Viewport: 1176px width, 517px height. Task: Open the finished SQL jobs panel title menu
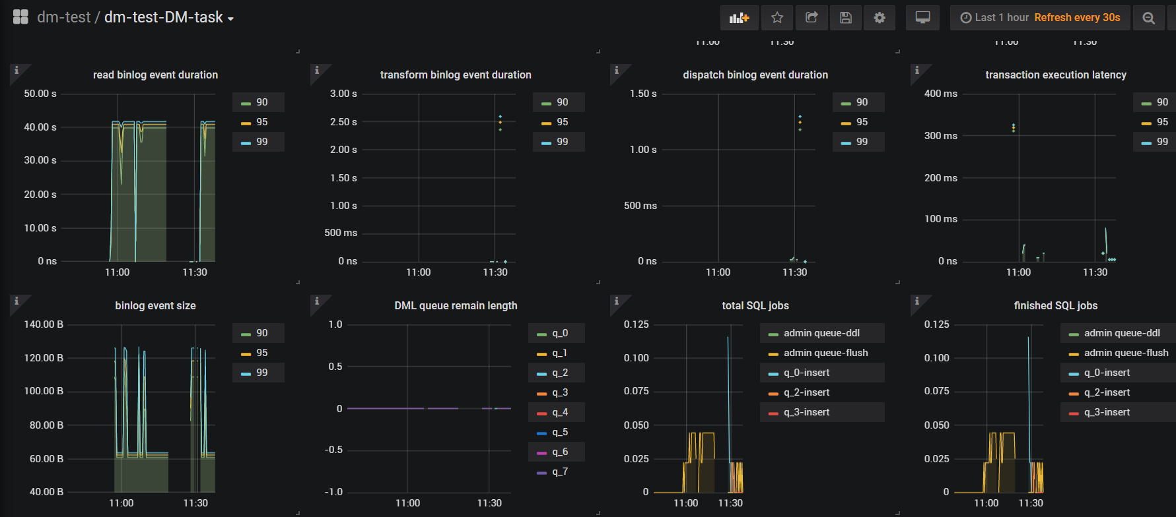click(1056, 305)
